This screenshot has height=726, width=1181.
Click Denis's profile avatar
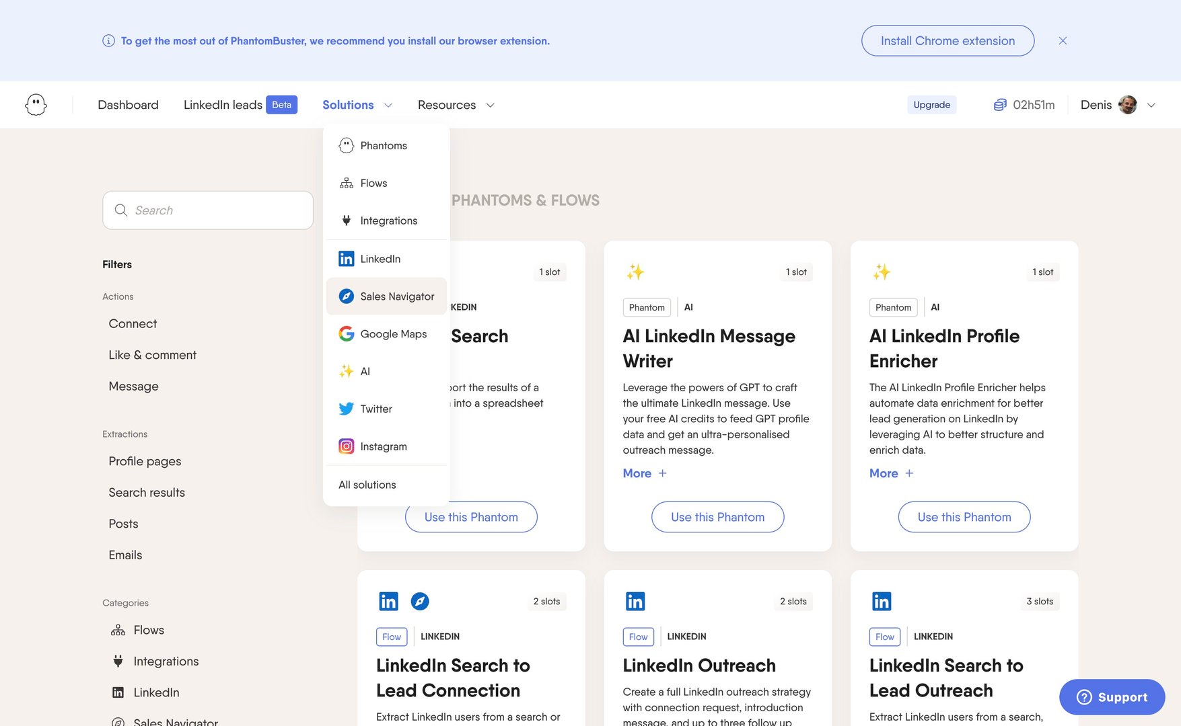(x=1128, y=104)
